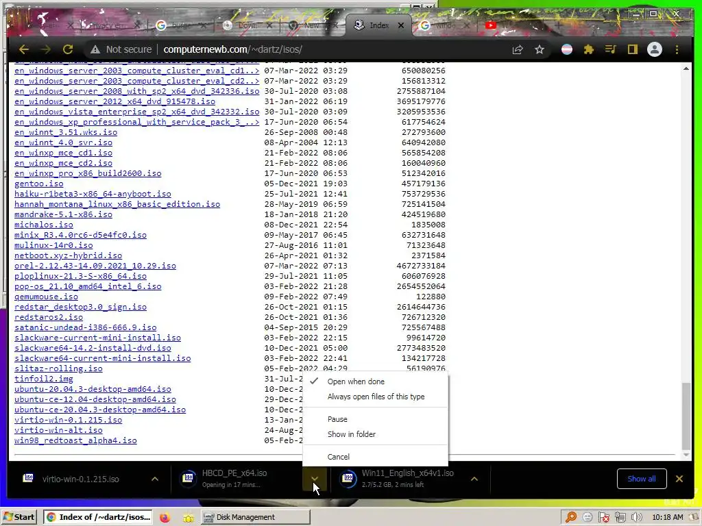The image size is (702, 526).
Task: Go back with the browser back arrow
Action: (x=24, y=49)
